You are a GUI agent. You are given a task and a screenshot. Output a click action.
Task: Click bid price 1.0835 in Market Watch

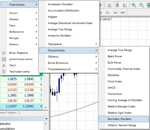[12, 79]
